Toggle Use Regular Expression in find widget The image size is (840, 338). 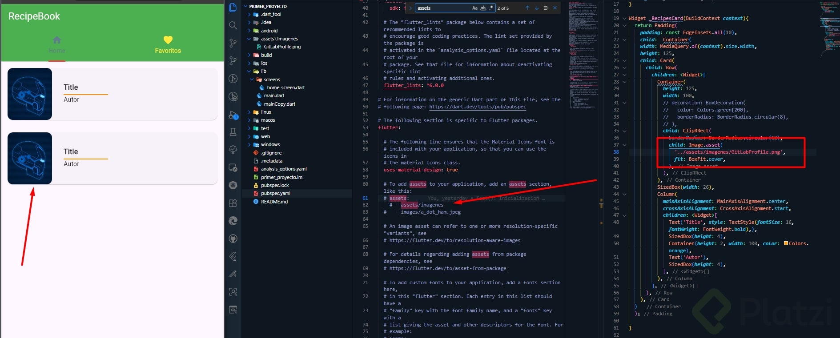click(491, 8)
